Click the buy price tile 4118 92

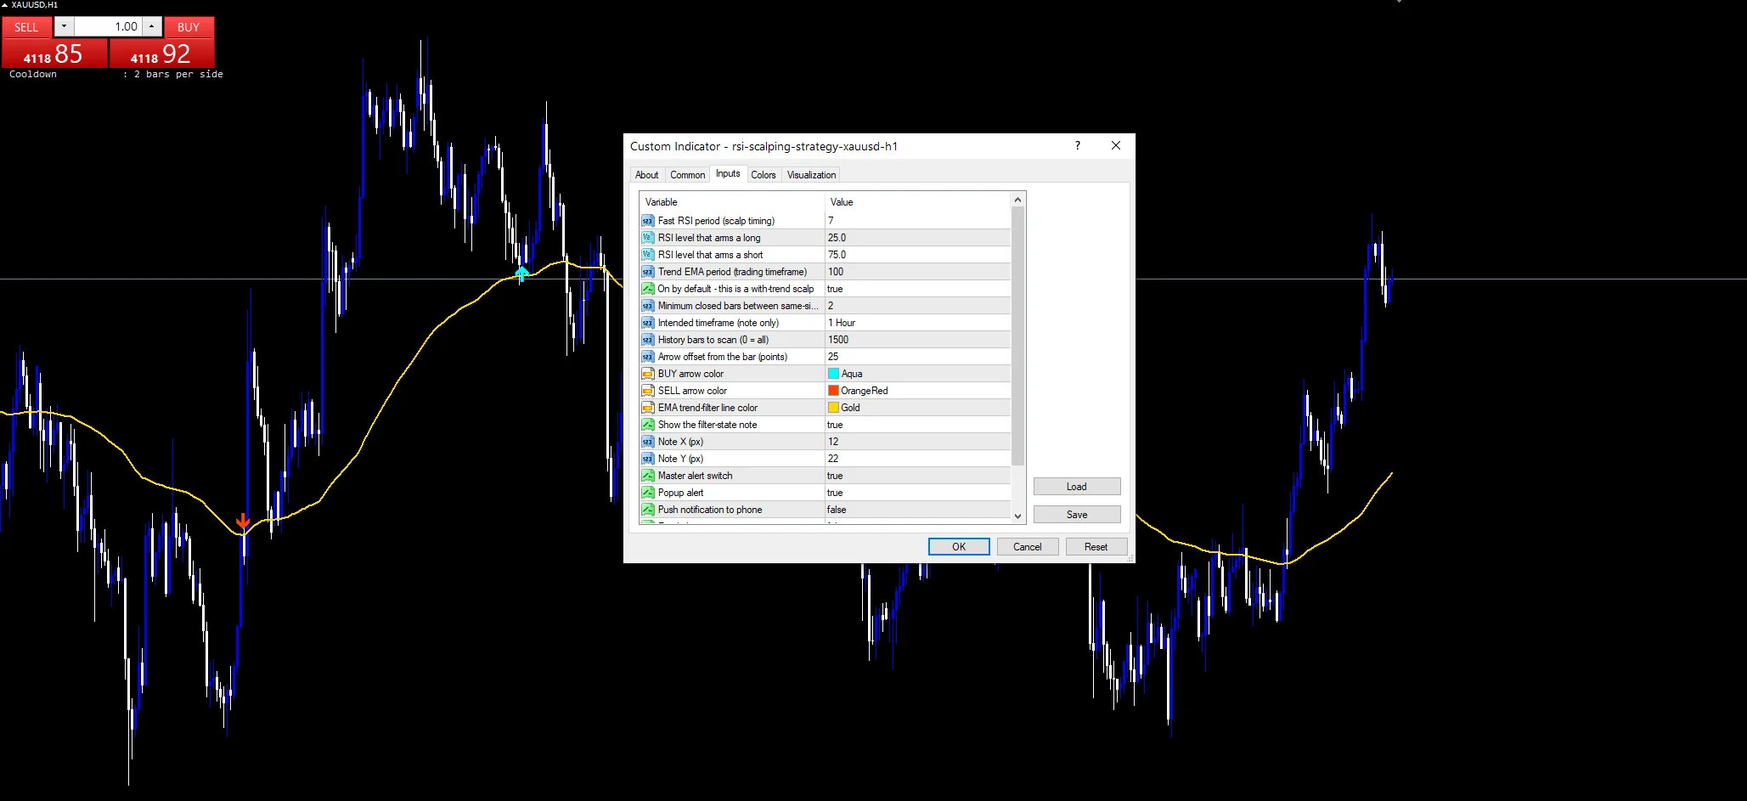[x=161, y=54]
